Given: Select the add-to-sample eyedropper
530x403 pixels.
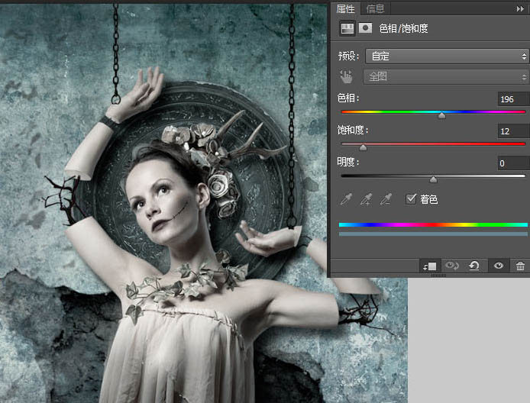Looking at the screenshot, I should [366, 199].
